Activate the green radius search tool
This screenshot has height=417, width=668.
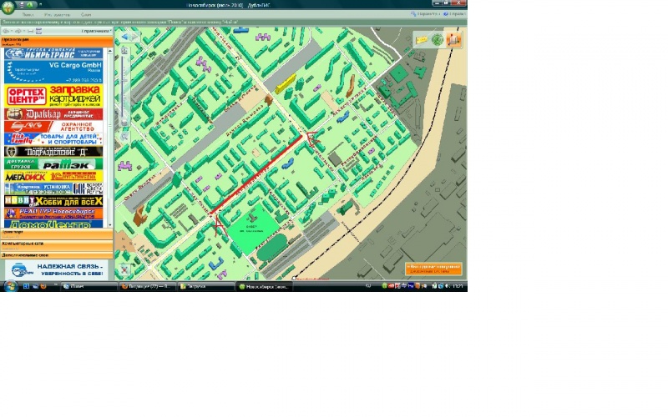click(x=437, y=39)
